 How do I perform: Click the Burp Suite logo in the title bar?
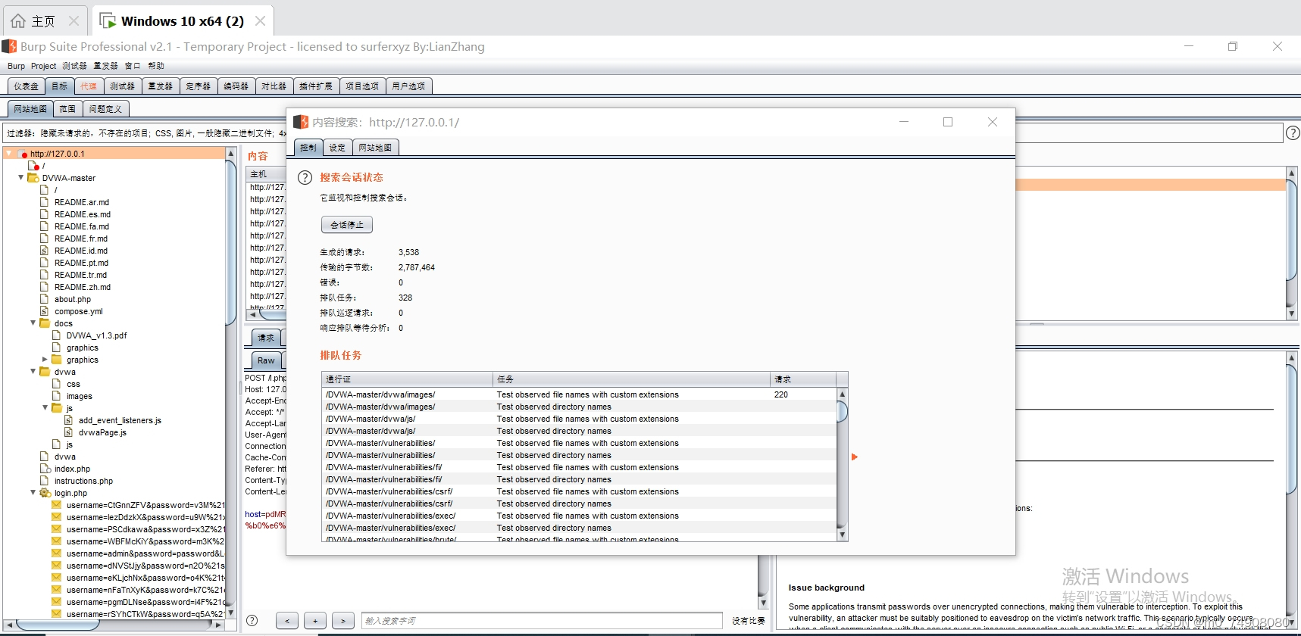click(x=9, y=46)
